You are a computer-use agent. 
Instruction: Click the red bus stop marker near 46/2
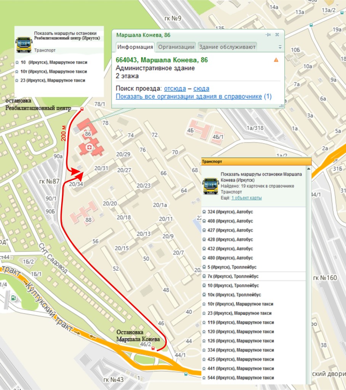[153, 348]
